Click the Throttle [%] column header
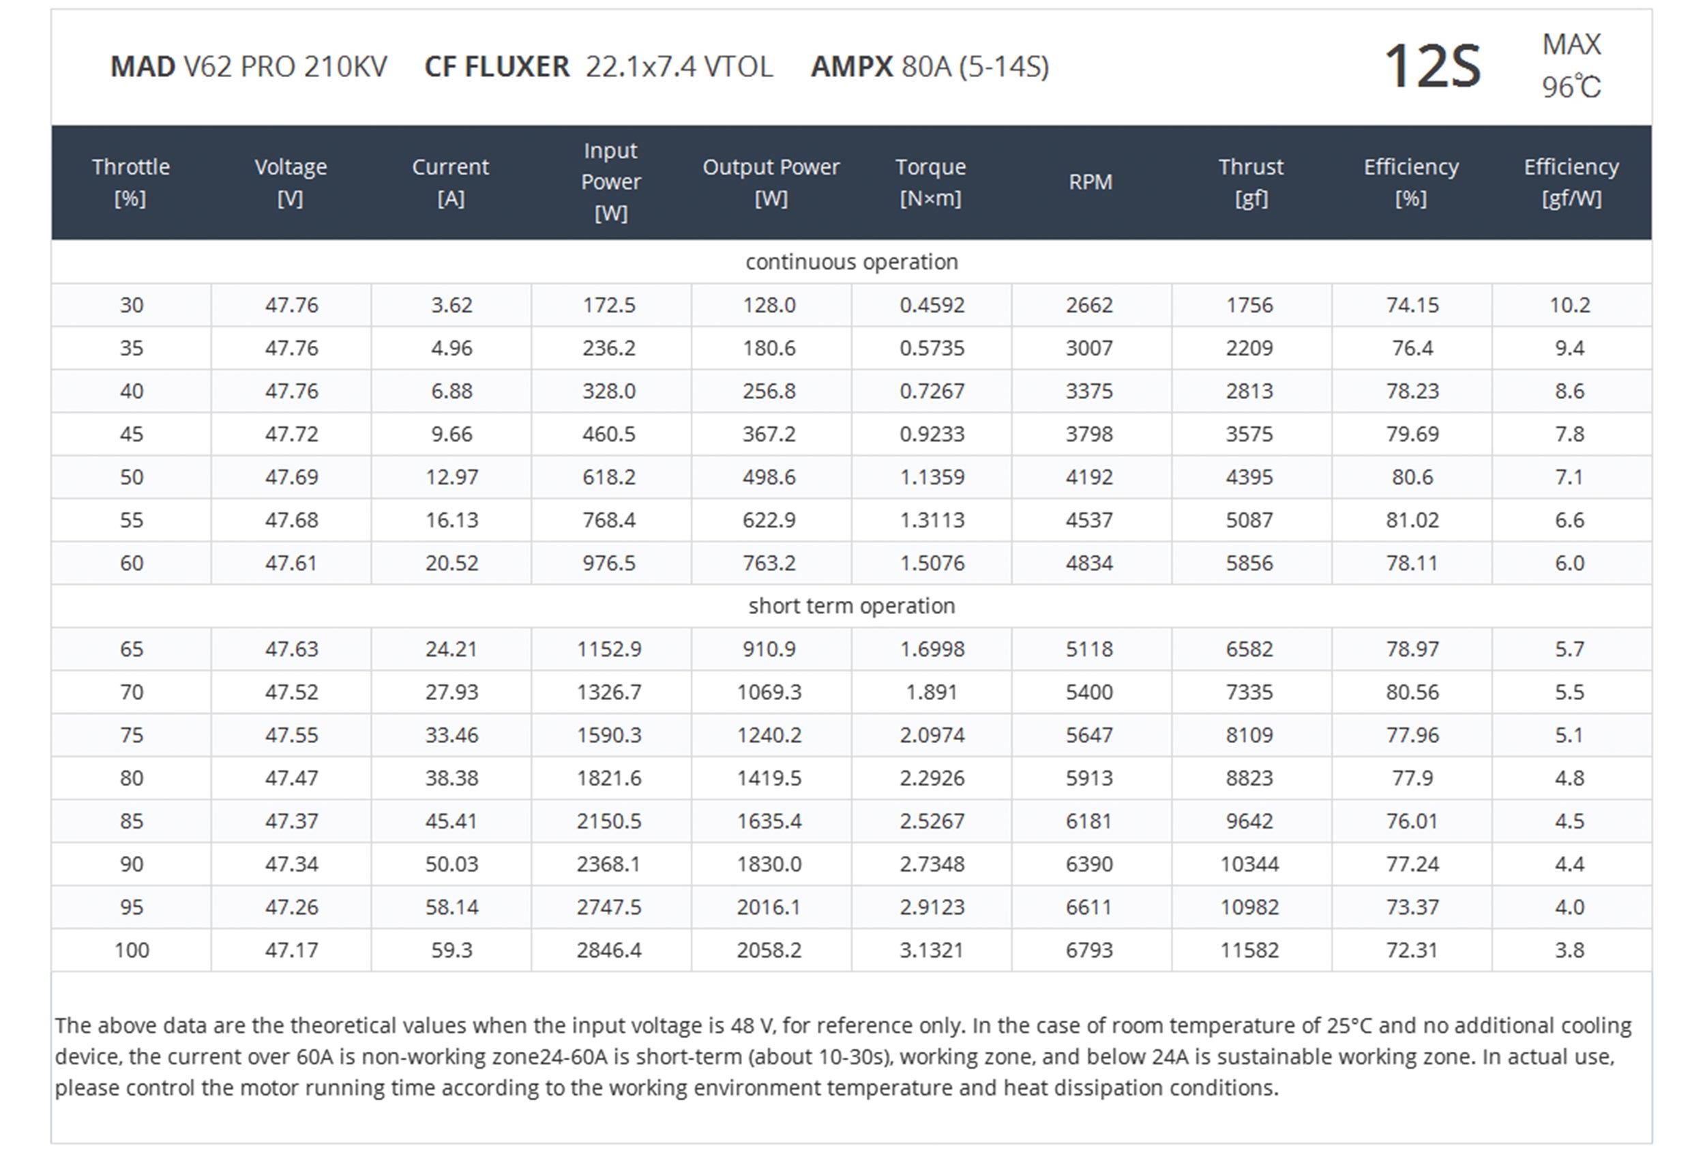Image resolution: width=1705 pixels, height=1174 pixels. (x=131, y=182)
